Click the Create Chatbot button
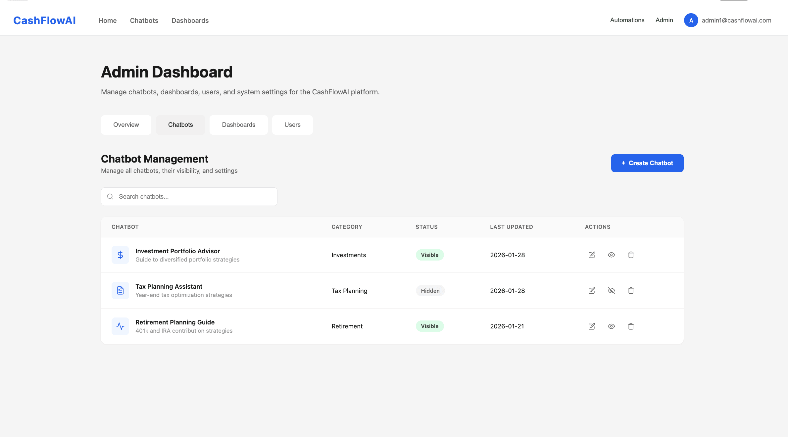 point(647,163)
